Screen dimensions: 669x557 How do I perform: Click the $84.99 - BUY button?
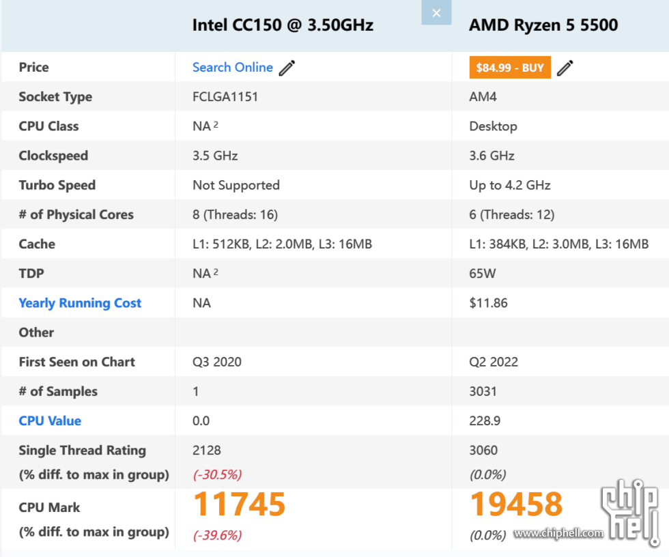click(510, 68)
